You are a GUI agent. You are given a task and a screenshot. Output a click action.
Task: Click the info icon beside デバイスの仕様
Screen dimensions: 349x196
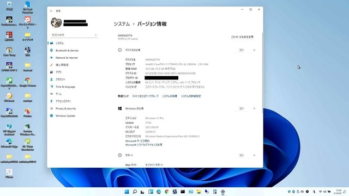pos(120,50)
